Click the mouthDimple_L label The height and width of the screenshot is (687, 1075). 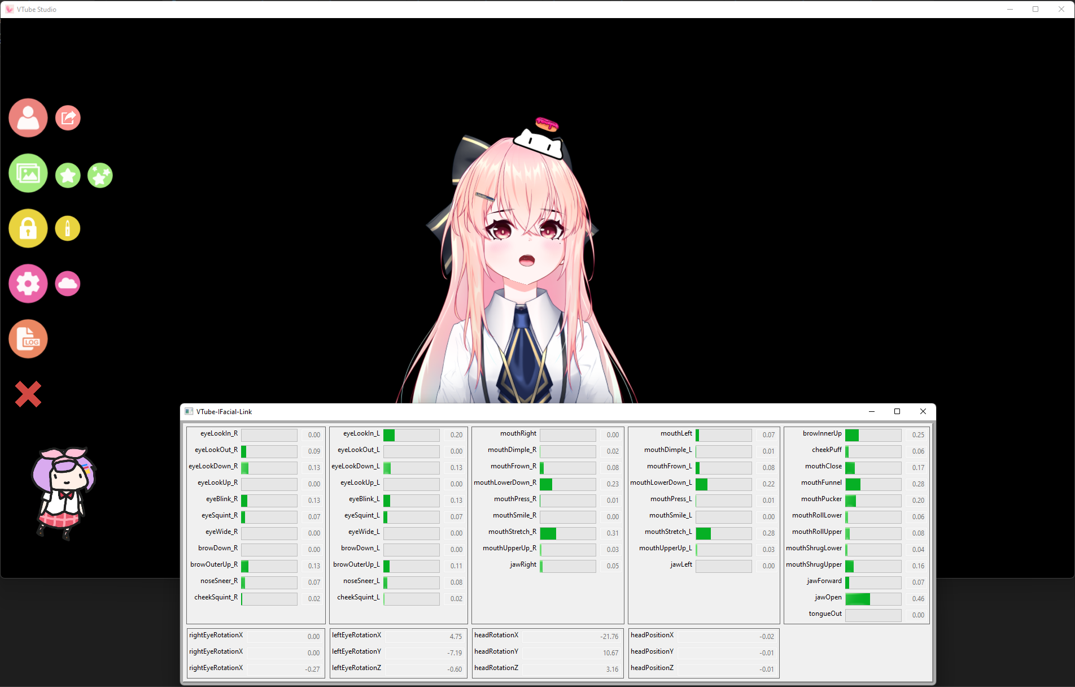pos(668,450)
